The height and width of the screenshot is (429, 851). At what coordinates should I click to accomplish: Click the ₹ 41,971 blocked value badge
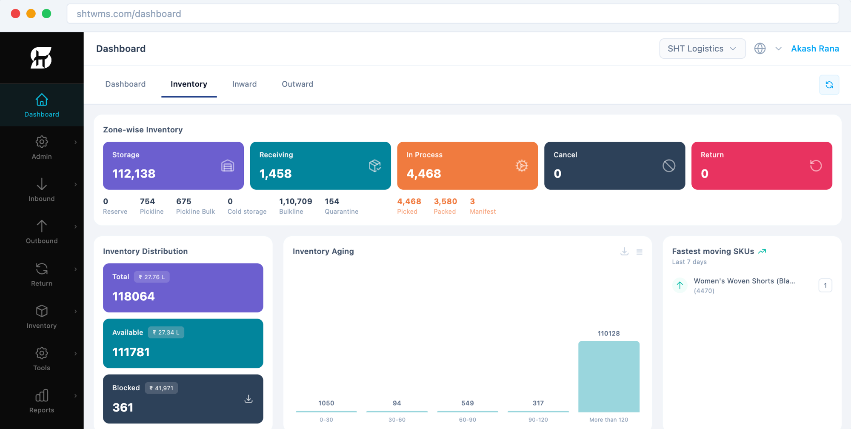161,388
